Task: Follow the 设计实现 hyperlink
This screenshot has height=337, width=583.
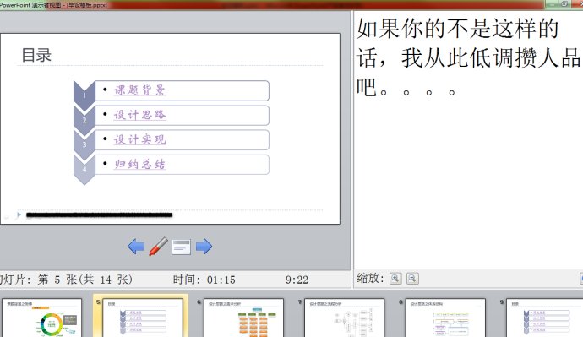Action: (x=139, y=139)
